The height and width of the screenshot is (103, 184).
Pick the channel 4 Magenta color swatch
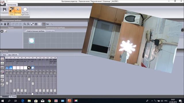(18, 68)
